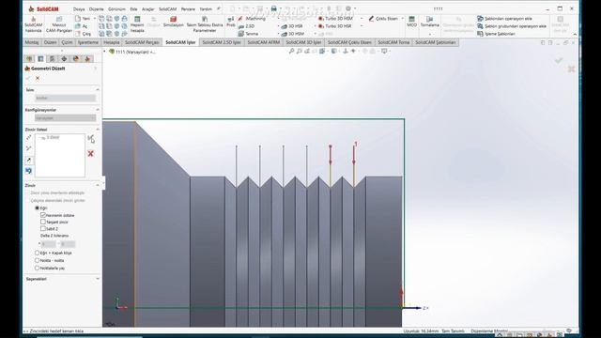Select 1-Zincir in chain list
The width and height of the screenshot is (601, 338).
click(x=50, y=137)
